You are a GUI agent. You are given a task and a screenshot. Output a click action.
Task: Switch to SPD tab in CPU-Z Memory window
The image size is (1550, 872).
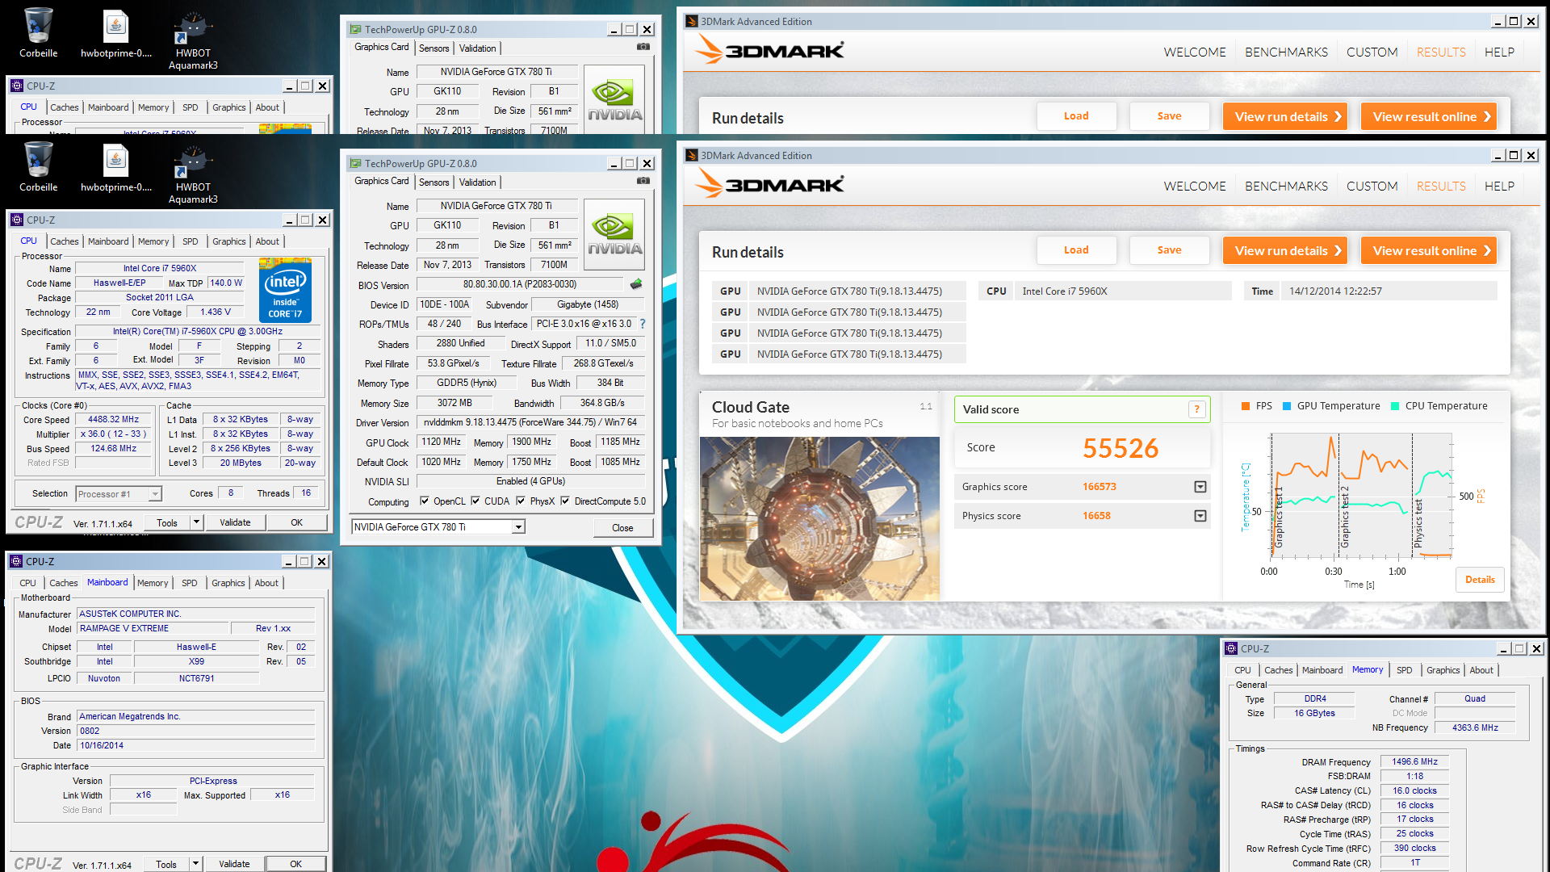tap(1404, 670)
